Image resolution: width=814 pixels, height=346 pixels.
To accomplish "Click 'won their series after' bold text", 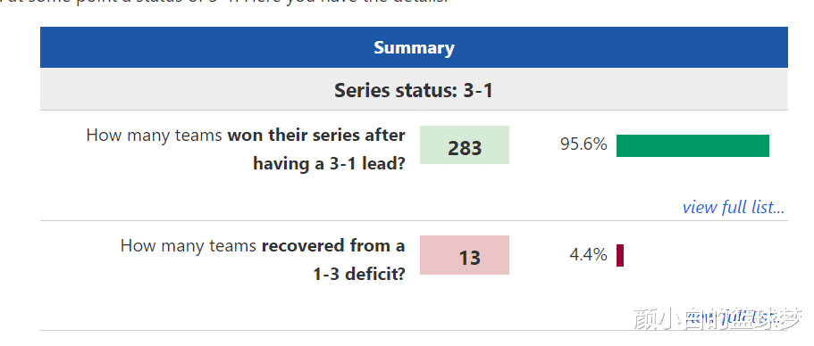I will coord(316,136).
